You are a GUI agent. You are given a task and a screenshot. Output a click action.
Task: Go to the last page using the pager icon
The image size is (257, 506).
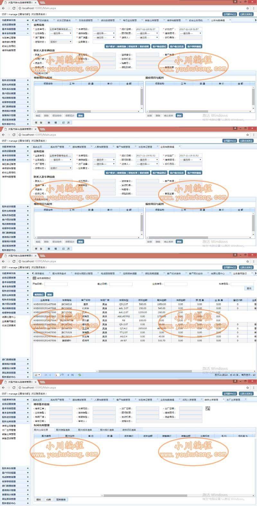[72, 375]
